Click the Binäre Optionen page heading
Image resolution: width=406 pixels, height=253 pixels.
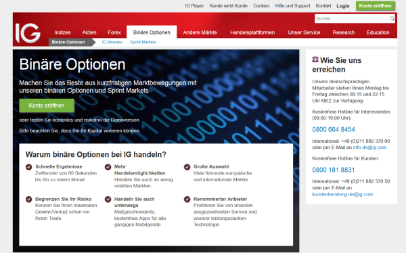point(72,64)
